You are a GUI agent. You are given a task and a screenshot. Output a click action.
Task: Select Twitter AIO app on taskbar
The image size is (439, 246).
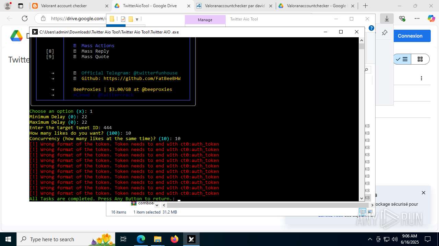(191, 239)
